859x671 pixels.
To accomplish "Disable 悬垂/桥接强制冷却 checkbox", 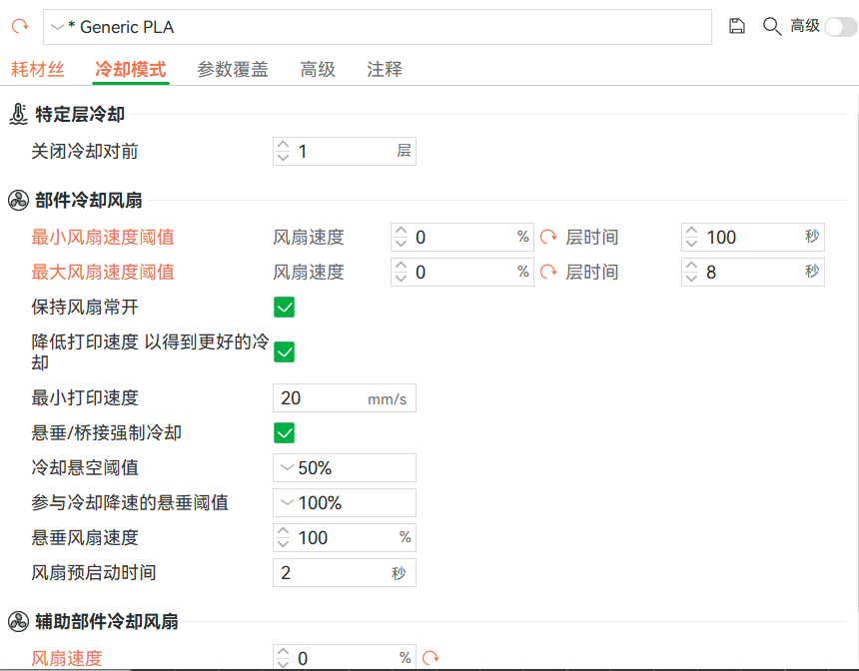I will point(284,432).
